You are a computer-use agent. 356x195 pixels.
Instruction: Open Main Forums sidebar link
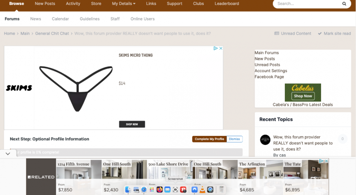[267, 53]
